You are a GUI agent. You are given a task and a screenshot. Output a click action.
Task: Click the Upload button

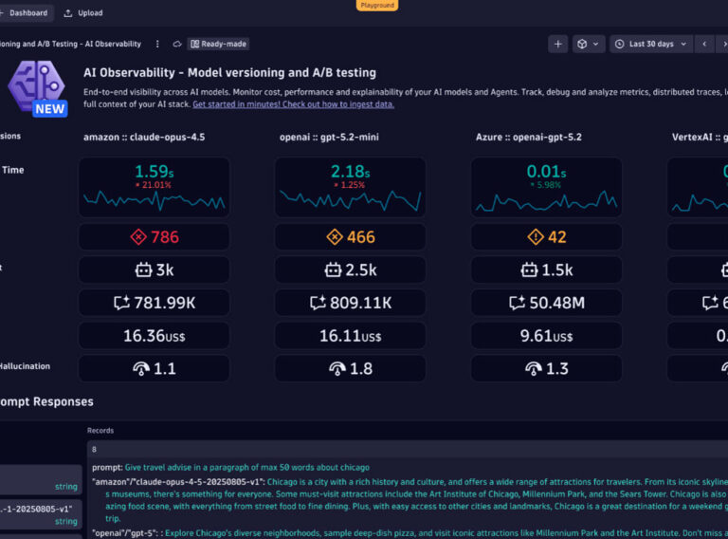pos(83,13)
